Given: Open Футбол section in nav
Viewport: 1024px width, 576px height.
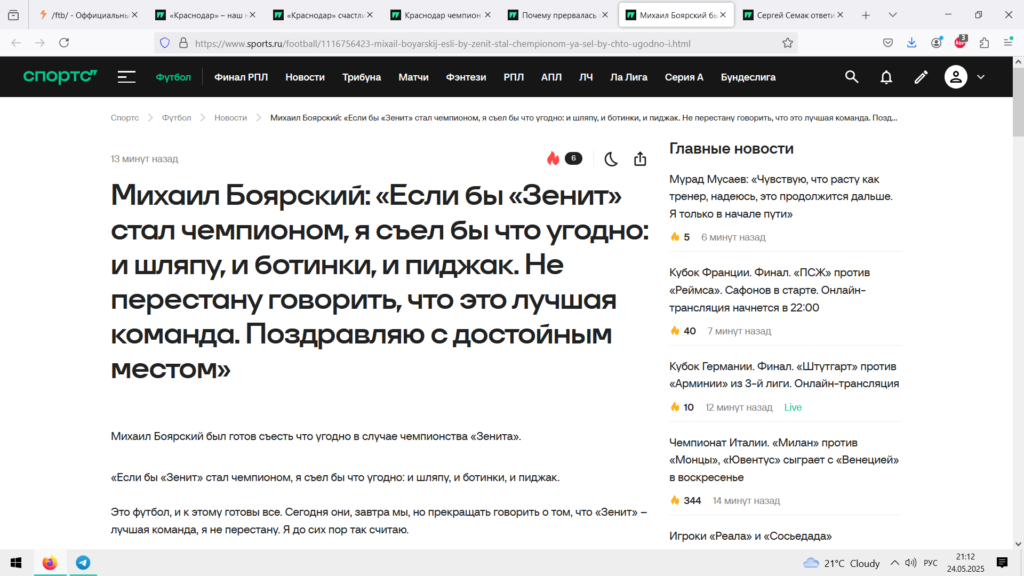Looking at the screenshot, I should tap(173, 77).
